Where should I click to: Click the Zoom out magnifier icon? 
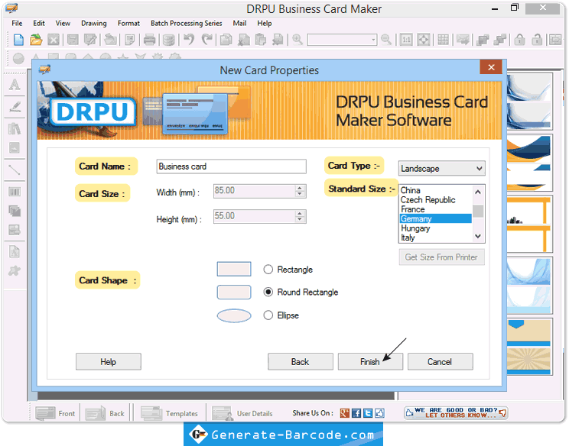[385, 39]
